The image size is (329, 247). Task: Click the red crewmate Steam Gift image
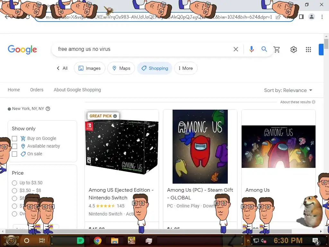click(x=200, y=147)
